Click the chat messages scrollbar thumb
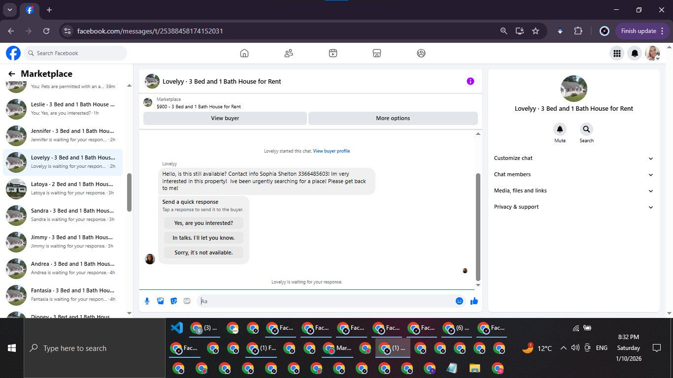This screenshot has height=378, width=673. coord(477,227)
